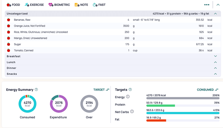
Task: Click the Consumed 4270 kcal donut chart
Action: (x=27, y=104)
